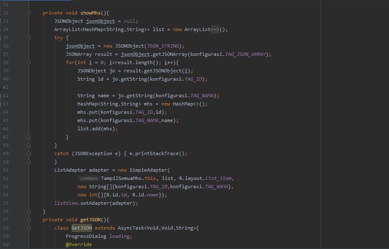Collapse the getJSON method fold marker at line 57
The width and height of the screenshot is (389, 249).
point(29,220)
